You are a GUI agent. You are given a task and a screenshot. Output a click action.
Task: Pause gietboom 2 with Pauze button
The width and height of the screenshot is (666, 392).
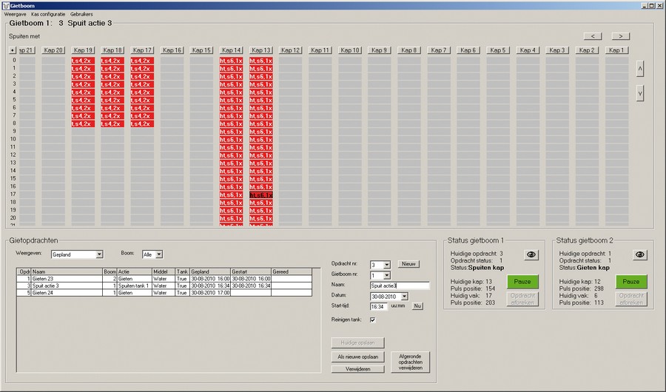(x=630, y=282)
